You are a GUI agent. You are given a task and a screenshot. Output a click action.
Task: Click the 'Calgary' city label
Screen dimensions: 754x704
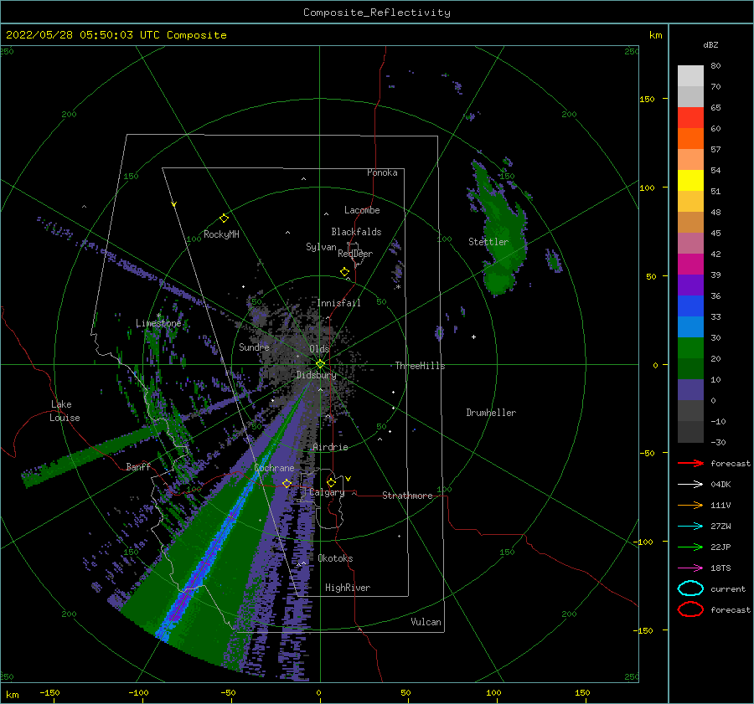click(x=327, y=492)
